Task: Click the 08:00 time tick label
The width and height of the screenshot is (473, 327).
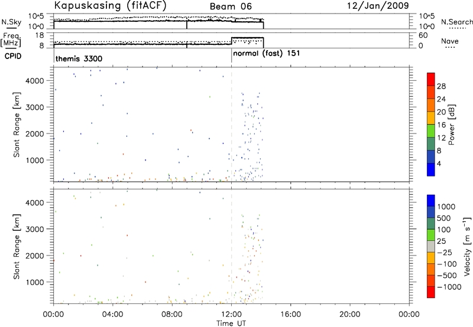Action: click(172, 315)
